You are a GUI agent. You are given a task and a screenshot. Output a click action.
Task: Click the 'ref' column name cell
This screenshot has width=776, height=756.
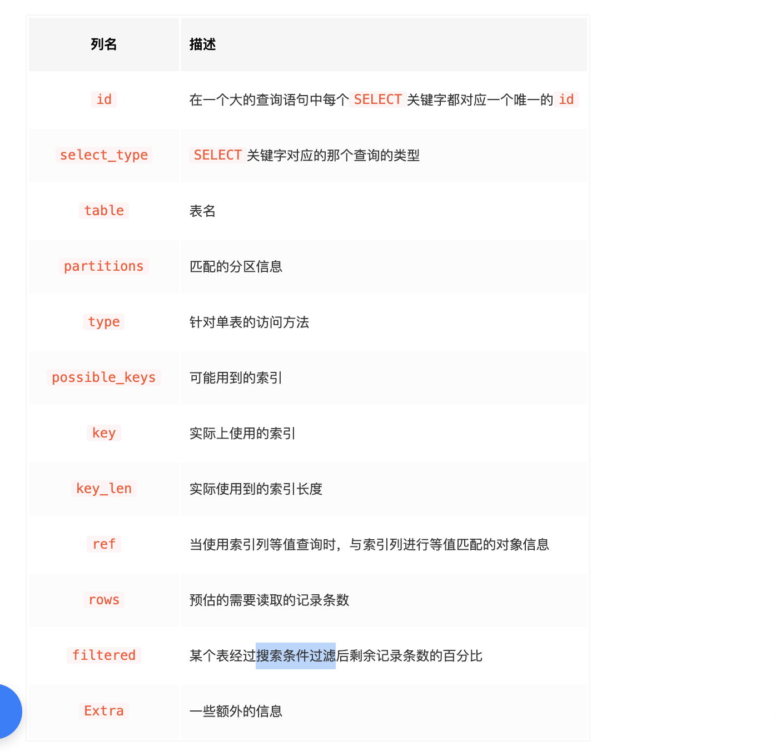coord(104,544)
